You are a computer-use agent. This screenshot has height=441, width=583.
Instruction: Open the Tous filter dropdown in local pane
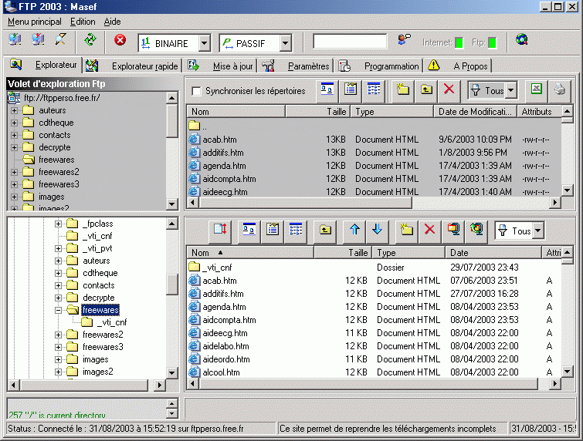click(x=538, y=231)
